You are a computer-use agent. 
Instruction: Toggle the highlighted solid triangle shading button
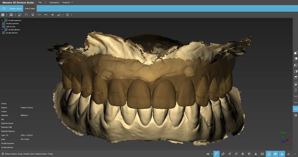pyautogui.click(x=282, y=154)
